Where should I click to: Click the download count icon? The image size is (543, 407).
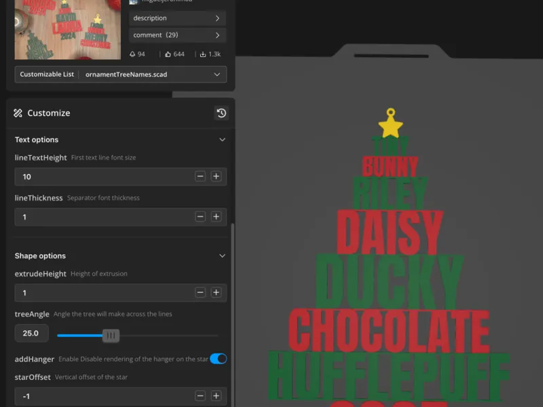click(203, 54)
